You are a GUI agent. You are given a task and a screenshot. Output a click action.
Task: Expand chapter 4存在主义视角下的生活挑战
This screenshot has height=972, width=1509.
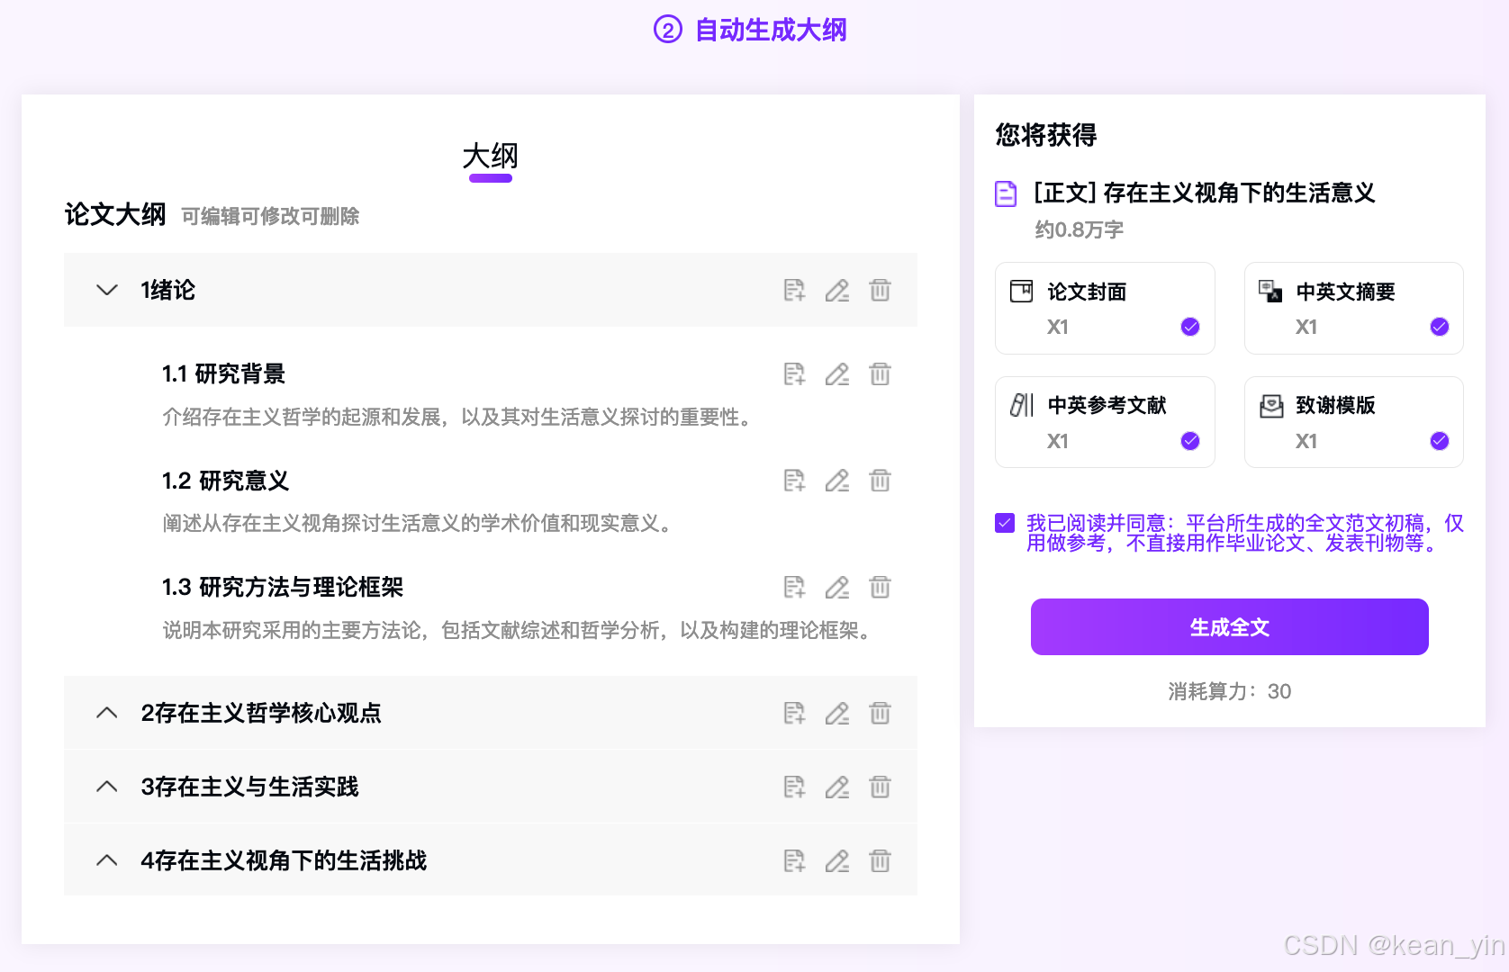coord(107,861)
